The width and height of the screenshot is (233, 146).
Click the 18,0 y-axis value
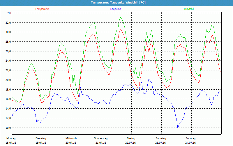[8, 90]
